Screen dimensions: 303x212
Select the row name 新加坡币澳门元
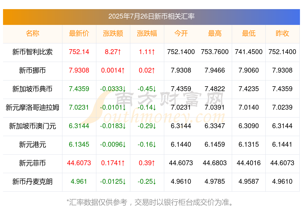(x=32, y=126)
